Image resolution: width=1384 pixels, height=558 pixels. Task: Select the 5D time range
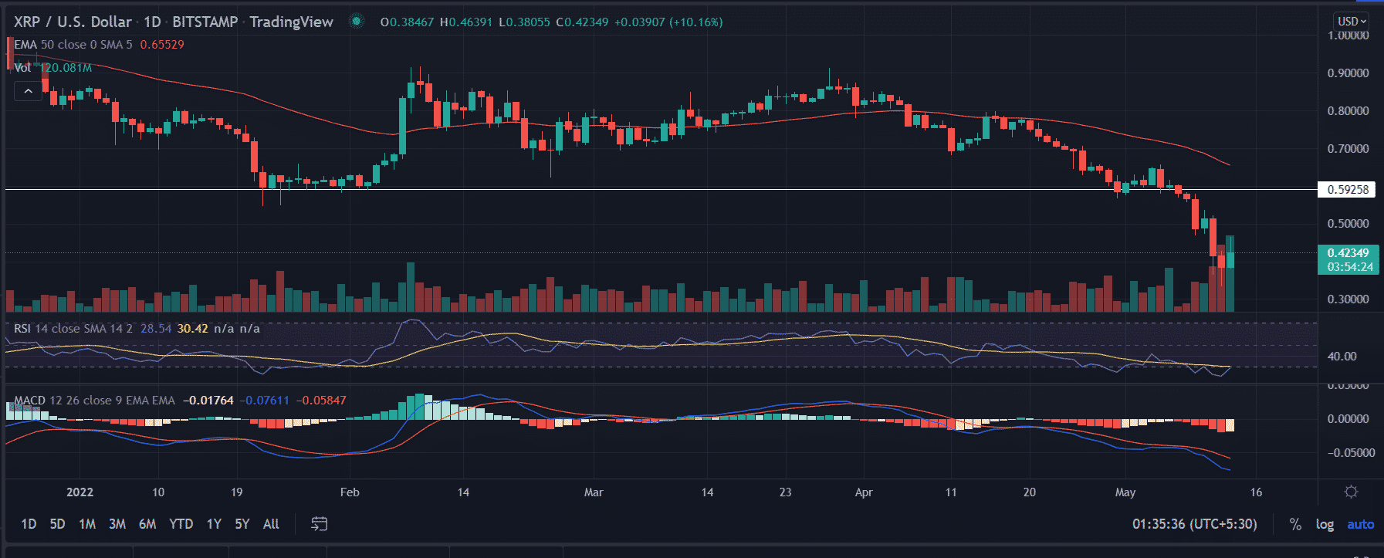[x=57, y=524]
